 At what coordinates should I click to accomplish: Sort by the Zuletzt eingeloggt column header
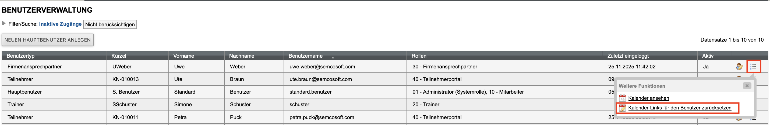pyautogui.click(x=628, y=56)
